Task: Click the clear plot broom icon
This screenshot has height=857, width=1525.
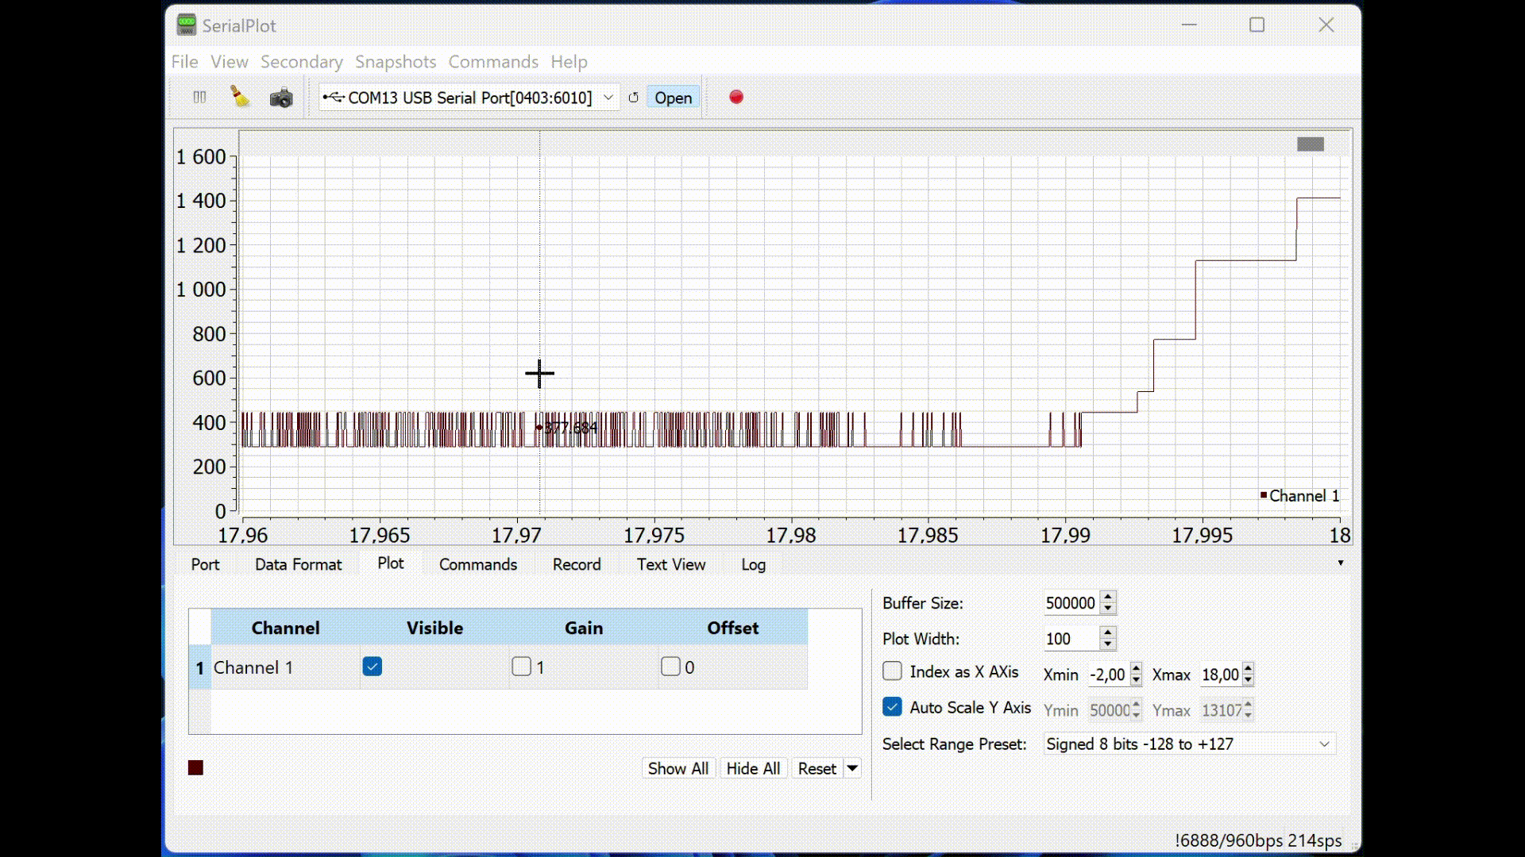Action: (x=239, y=97)
